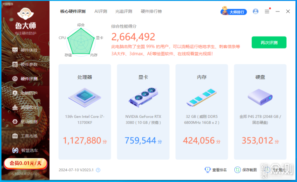The width and height of the screenshot is (297, 182).
Task: Click the disk score 353,012
Action: pos(257,141)
